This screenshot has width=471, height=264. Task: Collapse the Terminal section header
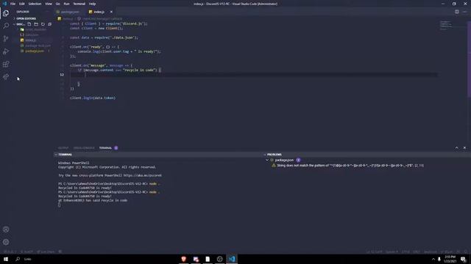(65, 155)
